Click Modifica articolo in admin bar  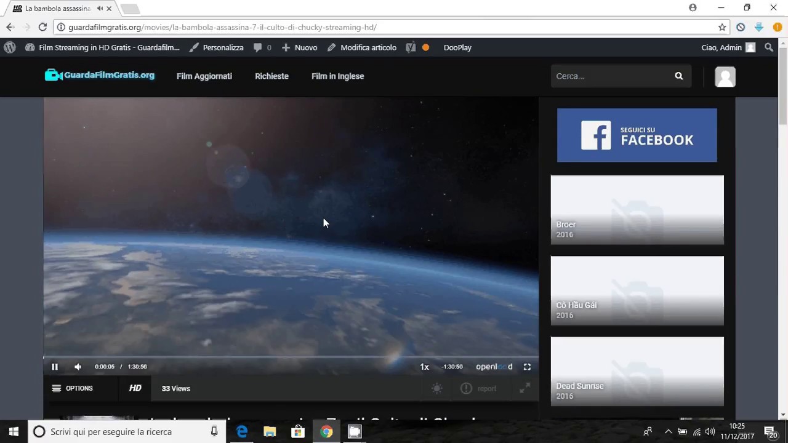[362, 47]
